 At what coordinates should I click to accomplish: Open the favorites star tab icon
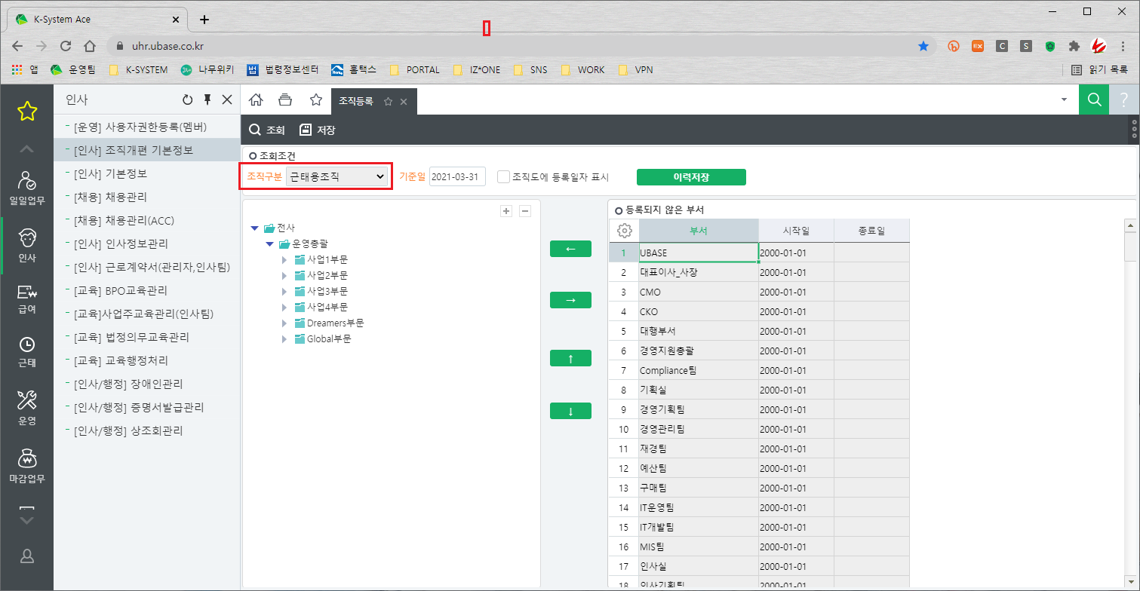tap(316, 100)
